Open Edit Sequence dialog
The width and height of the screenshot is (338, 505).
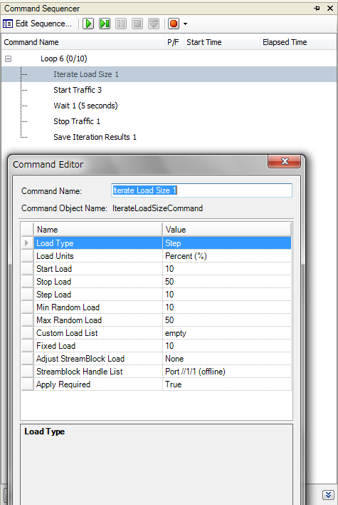coord(37,24)
